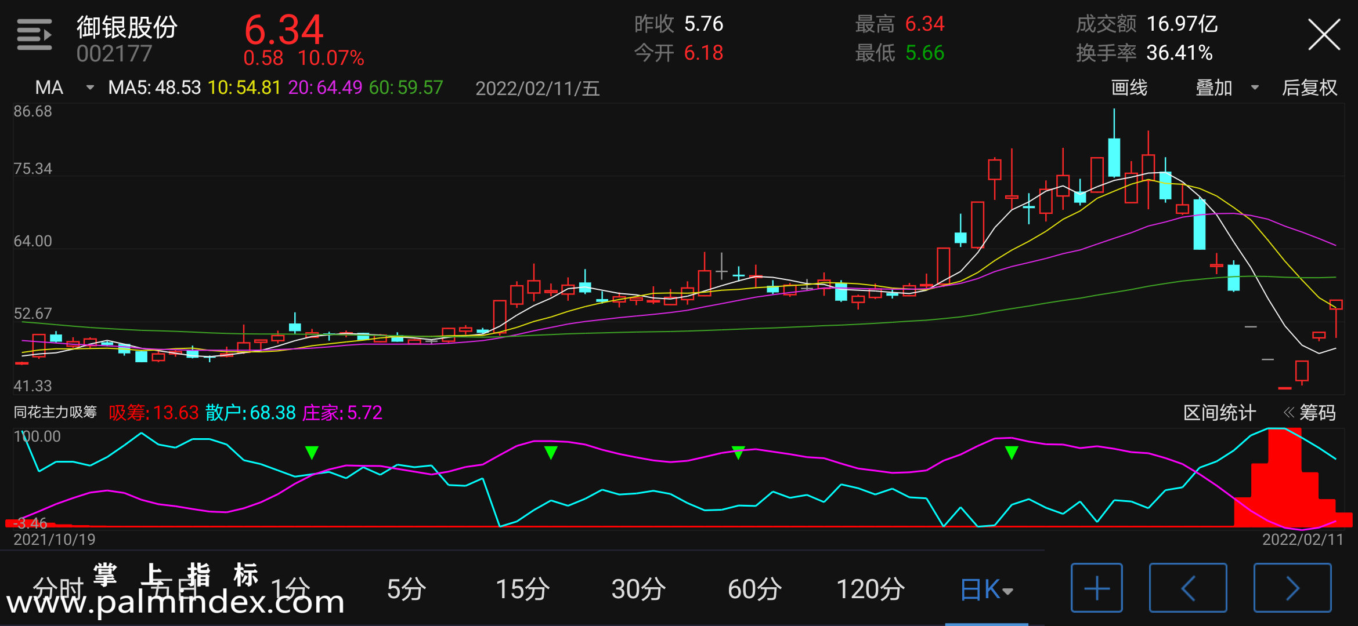Screen dimensions: 1358x626
Task: Toggle 后复权 price adjustment
Action: pyautogui.click(x=1310, y=88)
